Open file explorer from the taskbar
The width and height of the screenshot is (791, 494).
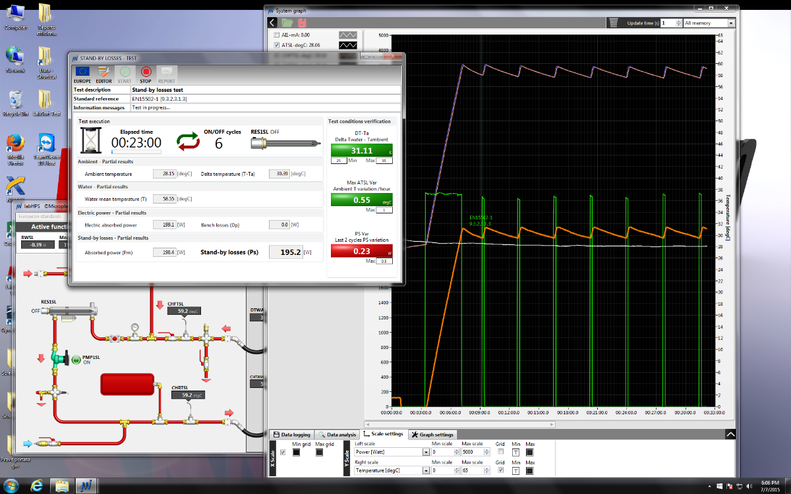point(61,486)
